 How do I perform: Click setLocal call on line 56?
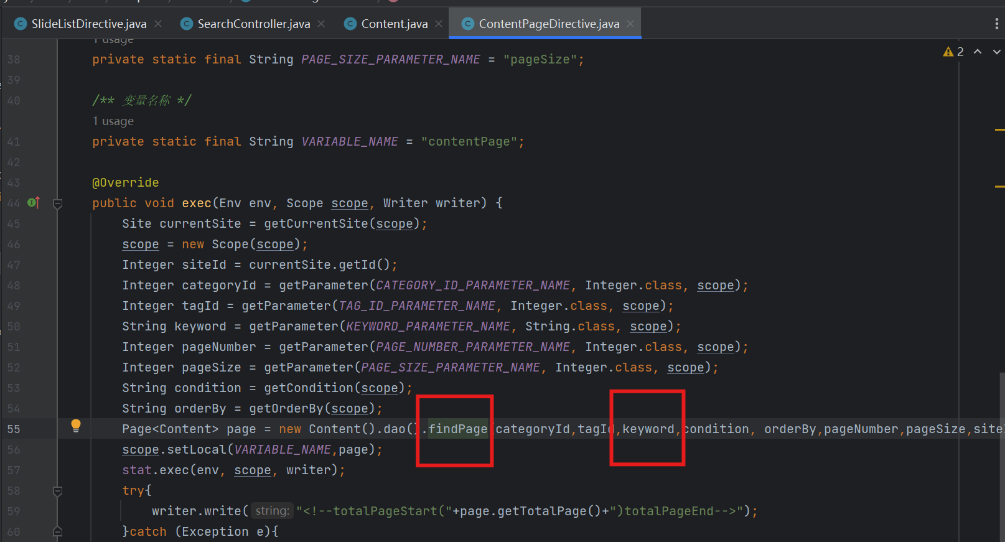pos(197,449)
